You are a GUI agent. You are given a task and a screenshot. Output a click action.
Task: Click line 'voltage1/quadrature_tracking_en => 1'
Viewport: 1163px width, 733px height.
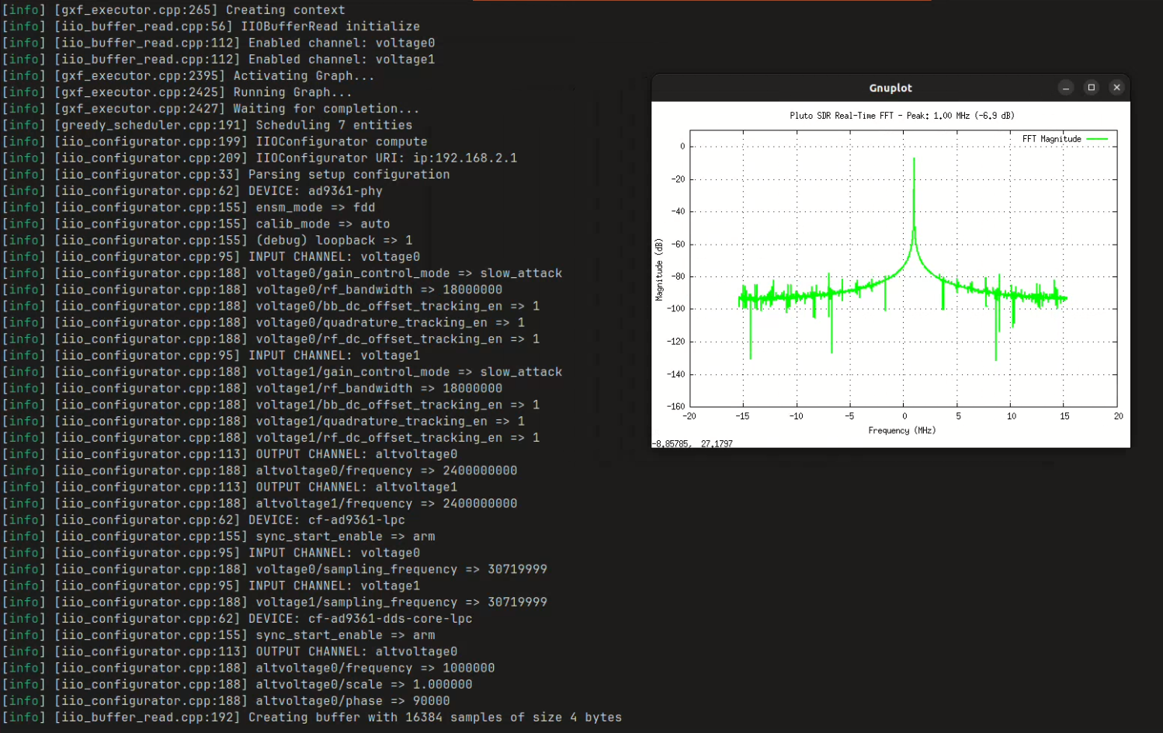click(263, 421)
